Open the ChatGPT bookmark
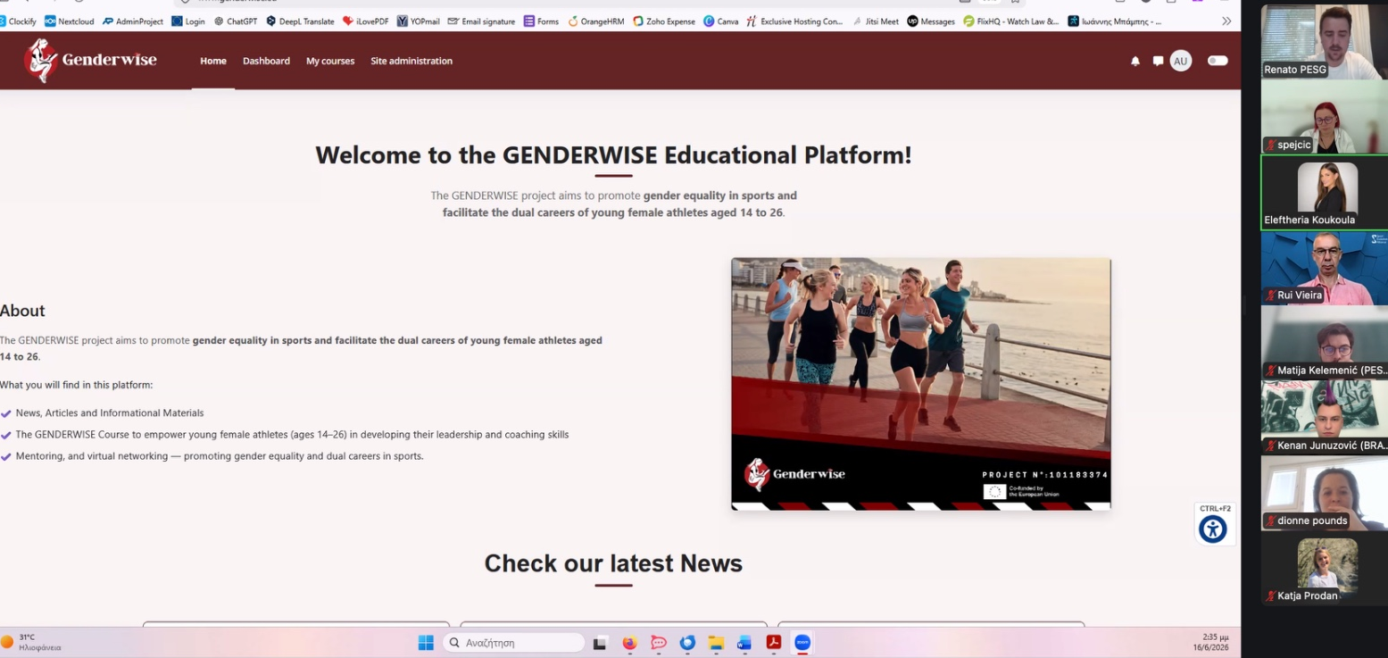Image resolution: width=1388 pixels, height=658 pixels. click(236, 21)
